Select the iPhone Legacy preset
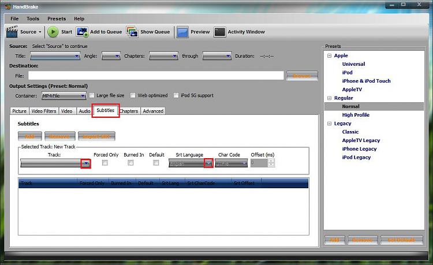 point(359,149)
